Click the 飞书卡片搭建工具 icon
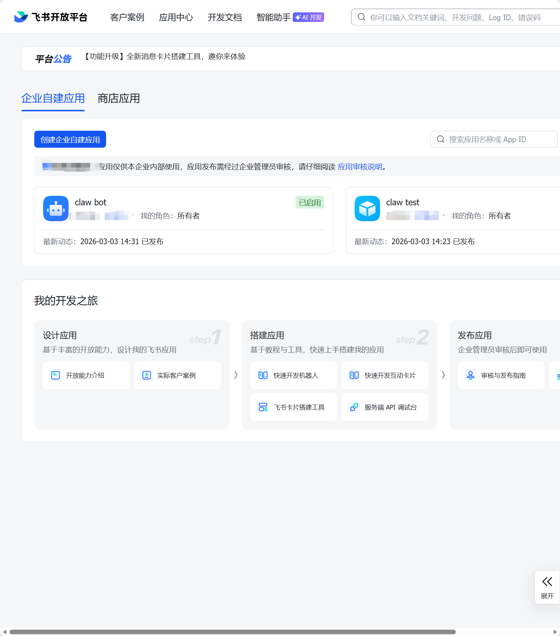 263,407
